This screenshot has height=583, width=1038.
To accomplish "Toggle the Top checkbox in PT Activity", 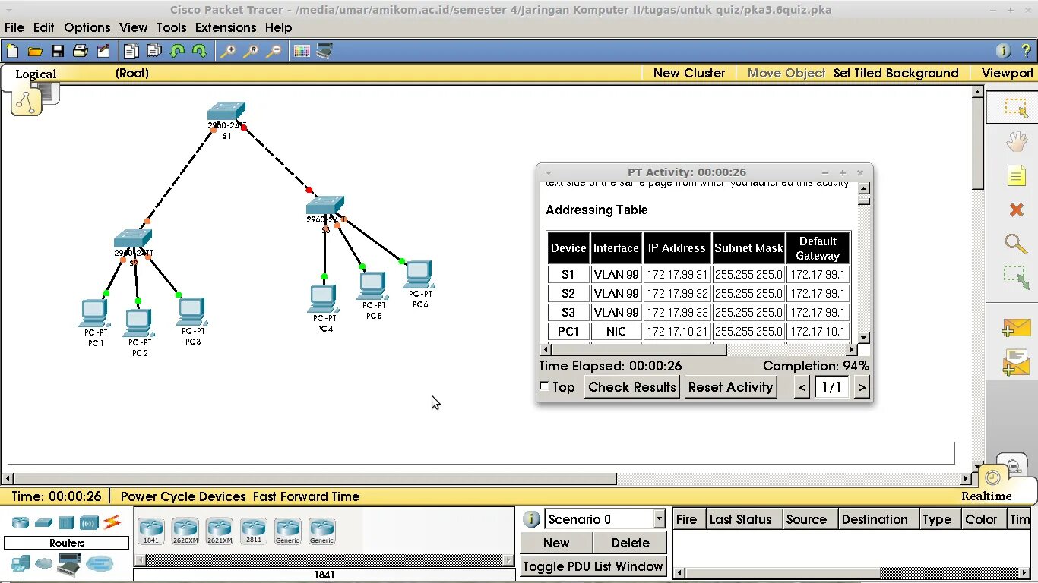I will (x=544, y=386).
